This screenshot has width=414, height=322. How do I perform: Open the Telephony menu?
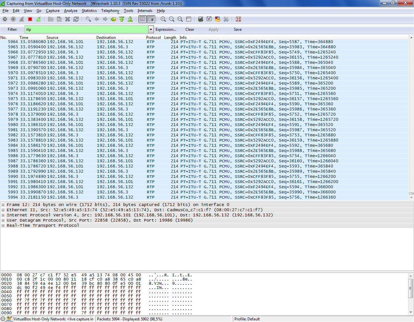(110, 11)
